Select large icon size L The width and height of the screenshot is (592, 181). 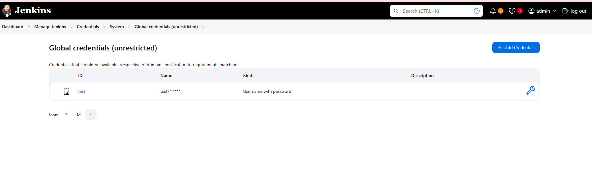(x=91, y=115)
